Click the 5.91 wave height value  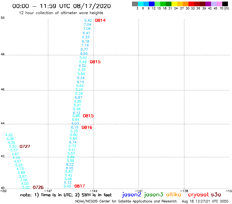pos(77,105)
